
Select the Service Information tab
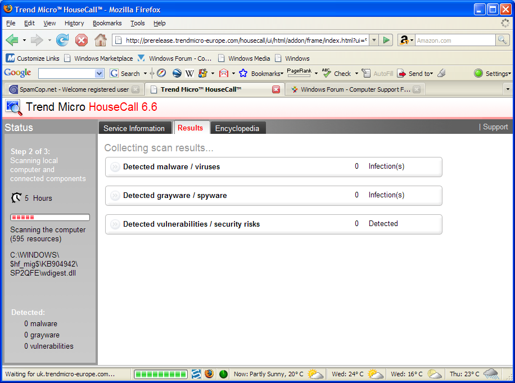click(x=134, y=128)
